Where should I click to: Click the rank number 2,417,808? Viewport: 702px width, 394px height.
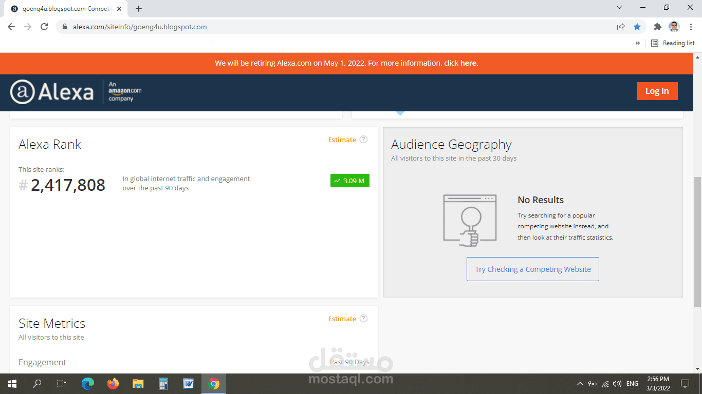pos(68,185)
